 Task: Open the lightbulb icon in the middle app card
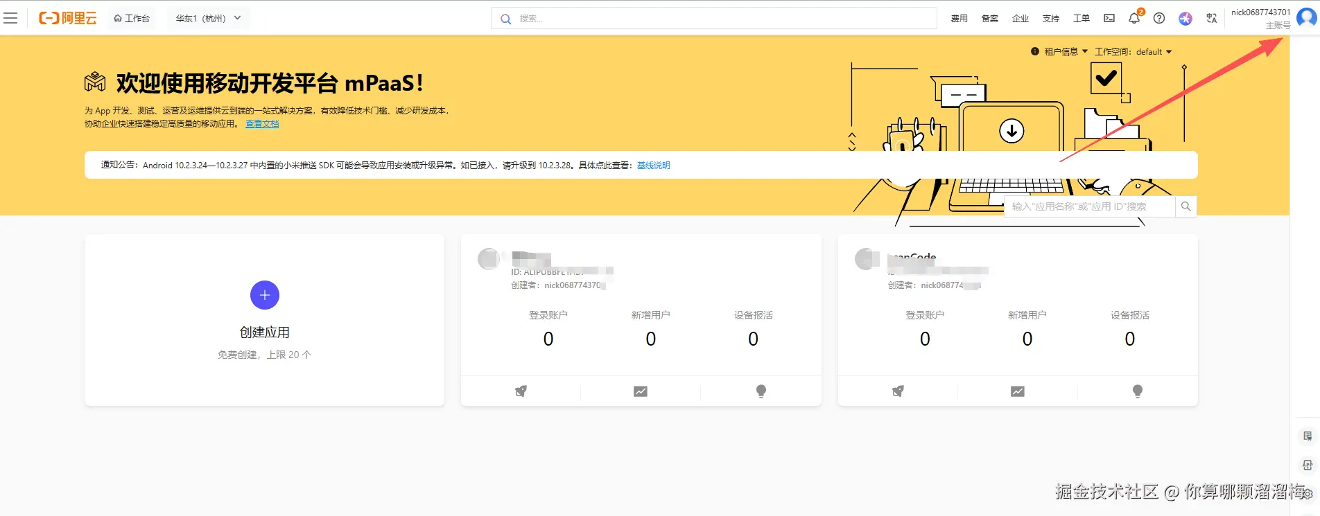pos(761,391)
